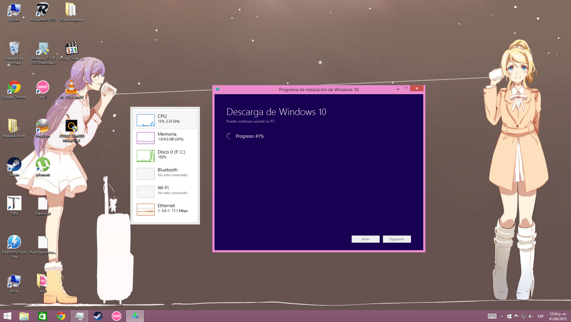Open File Explorer from the taskbar
Screen dimensions: 571x322
(24, 316)
